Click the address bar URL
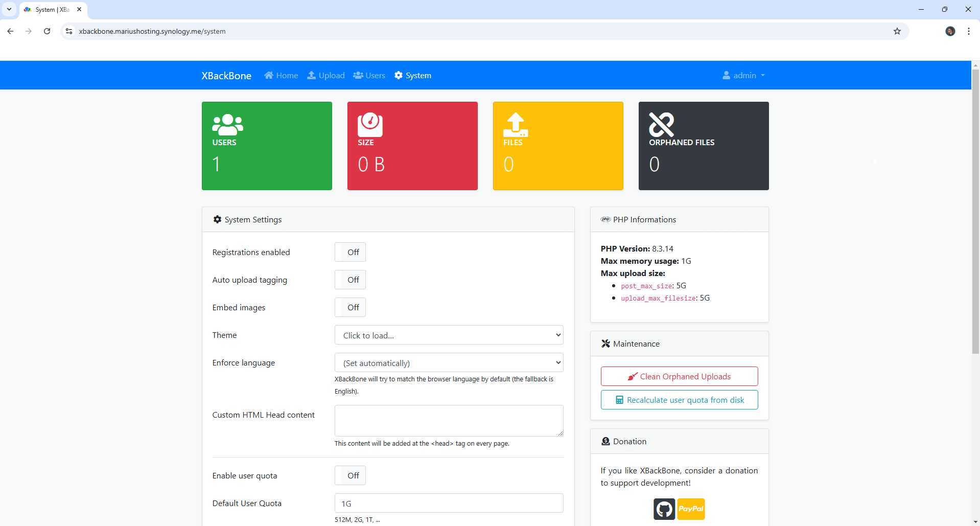This screenshot has width=980, height=526. pos(152,31)
